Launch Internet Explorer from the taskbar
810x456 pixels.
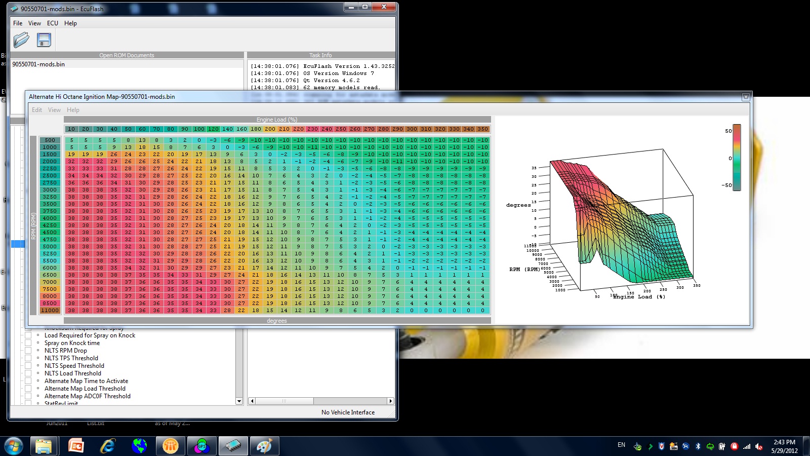click(107, 446)
